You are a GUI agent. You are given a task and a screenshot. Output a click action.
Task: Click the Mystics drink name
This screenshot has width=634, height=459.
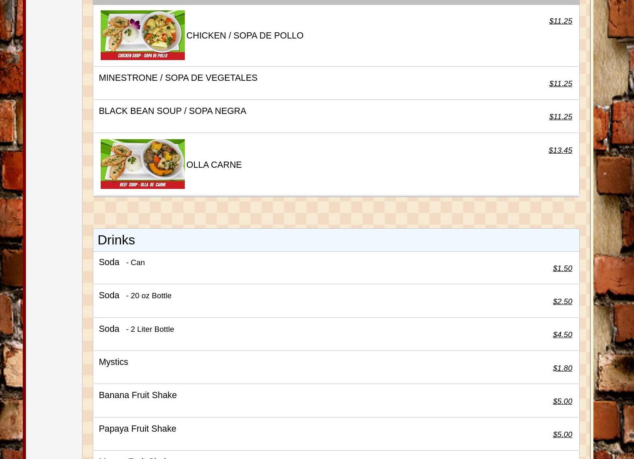(x=113, y=362)
